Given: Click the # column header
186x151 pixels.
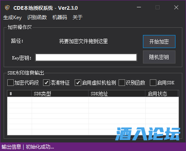Looking at the screenshot, I should (x=19, y=94).
